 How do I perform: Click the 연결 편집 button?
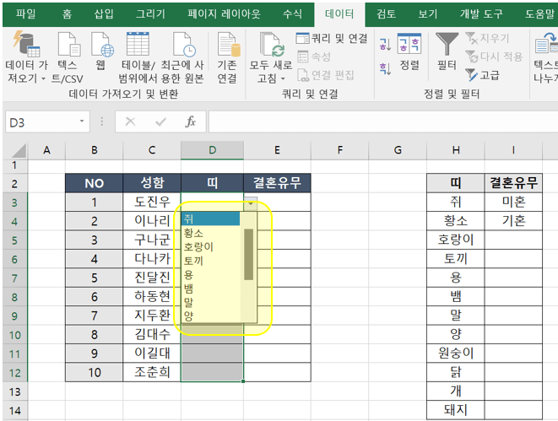click(x=325, y=75)
